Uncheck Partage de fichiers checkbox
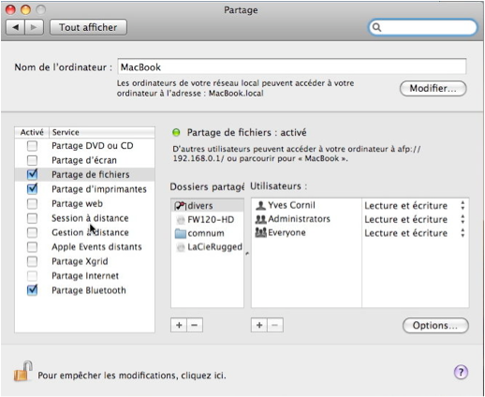Viewport: 485px width, 397px height. click(x=32, y=174)
